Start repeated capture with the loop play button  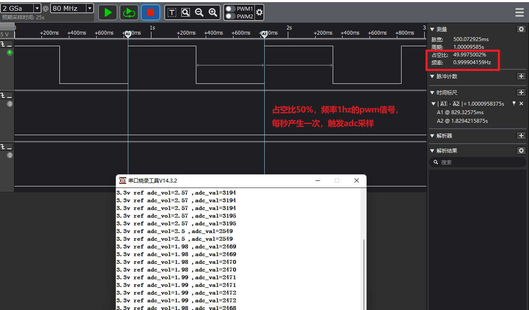point(128,12)
